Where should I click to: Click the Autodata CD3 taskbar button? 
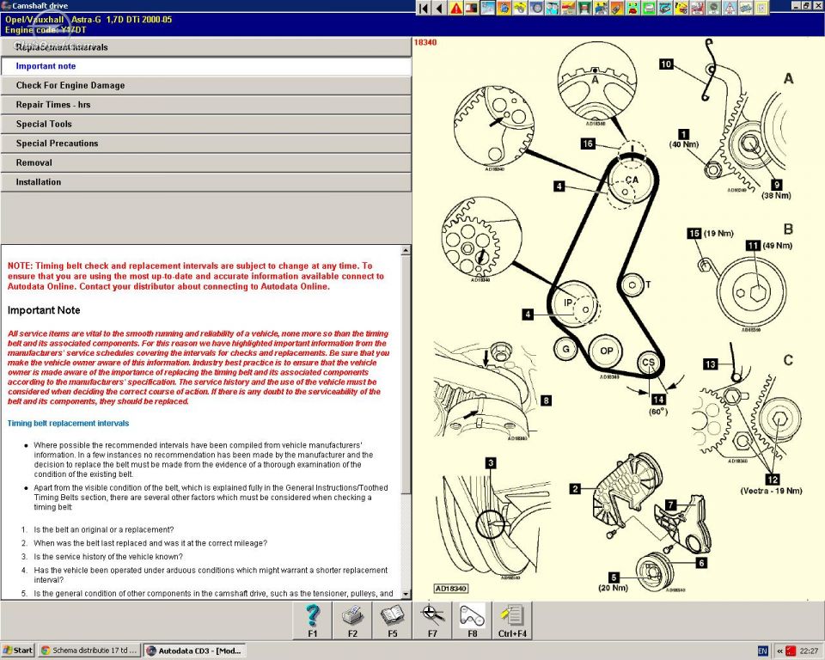click(x=195, y=651)
